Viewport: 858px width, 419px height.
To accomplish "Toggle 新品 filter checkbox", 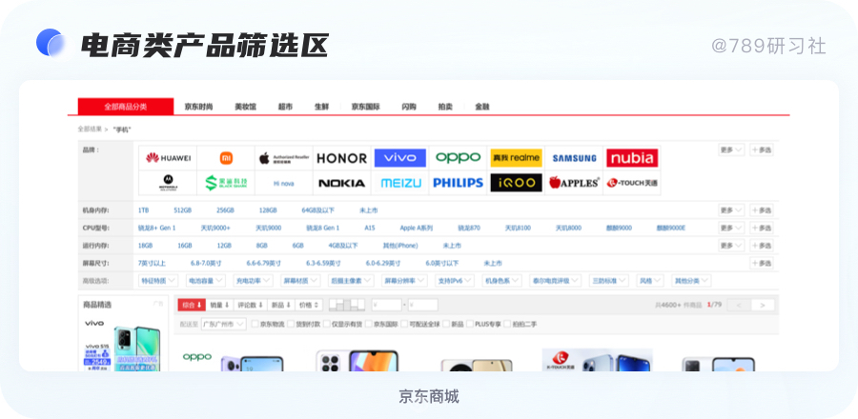I will 446,324.
